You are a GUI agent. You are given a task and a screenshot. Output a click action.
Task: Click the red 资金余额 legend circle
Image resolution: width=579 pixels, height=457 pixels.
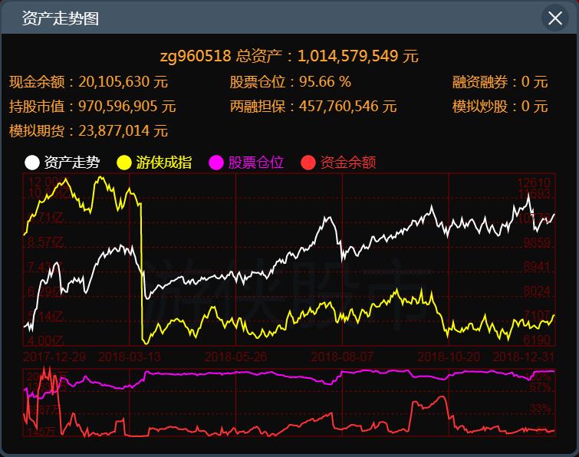(308, 163)
